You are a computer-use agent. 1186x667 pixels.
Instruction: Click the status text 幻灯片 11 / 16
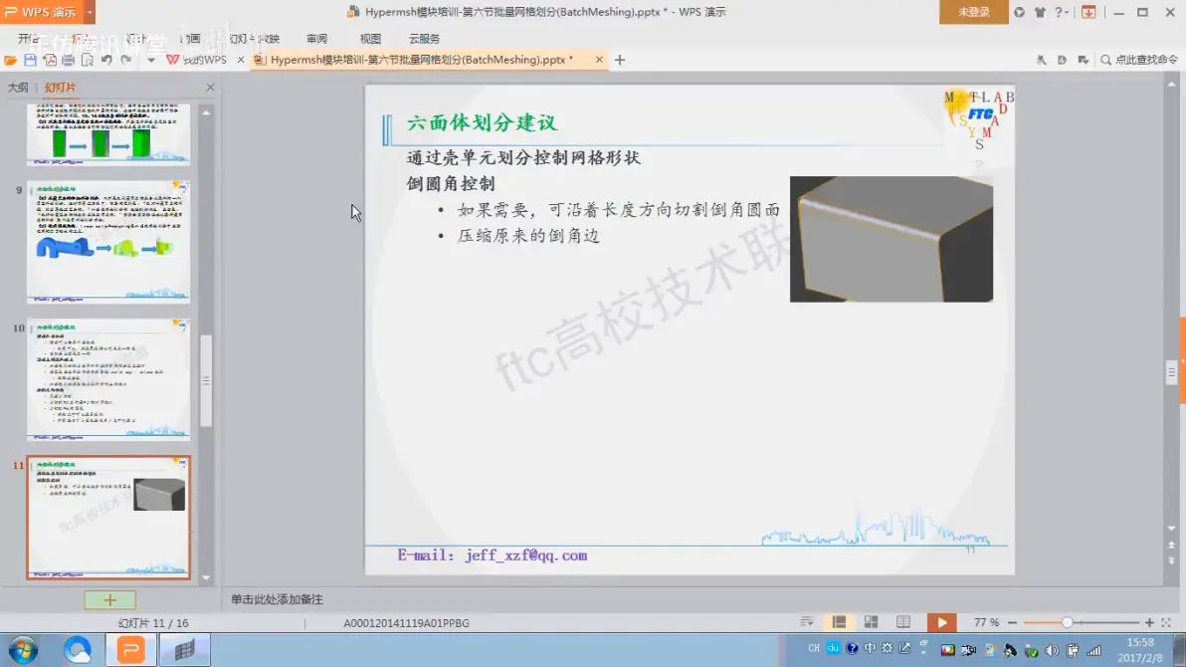153,623
